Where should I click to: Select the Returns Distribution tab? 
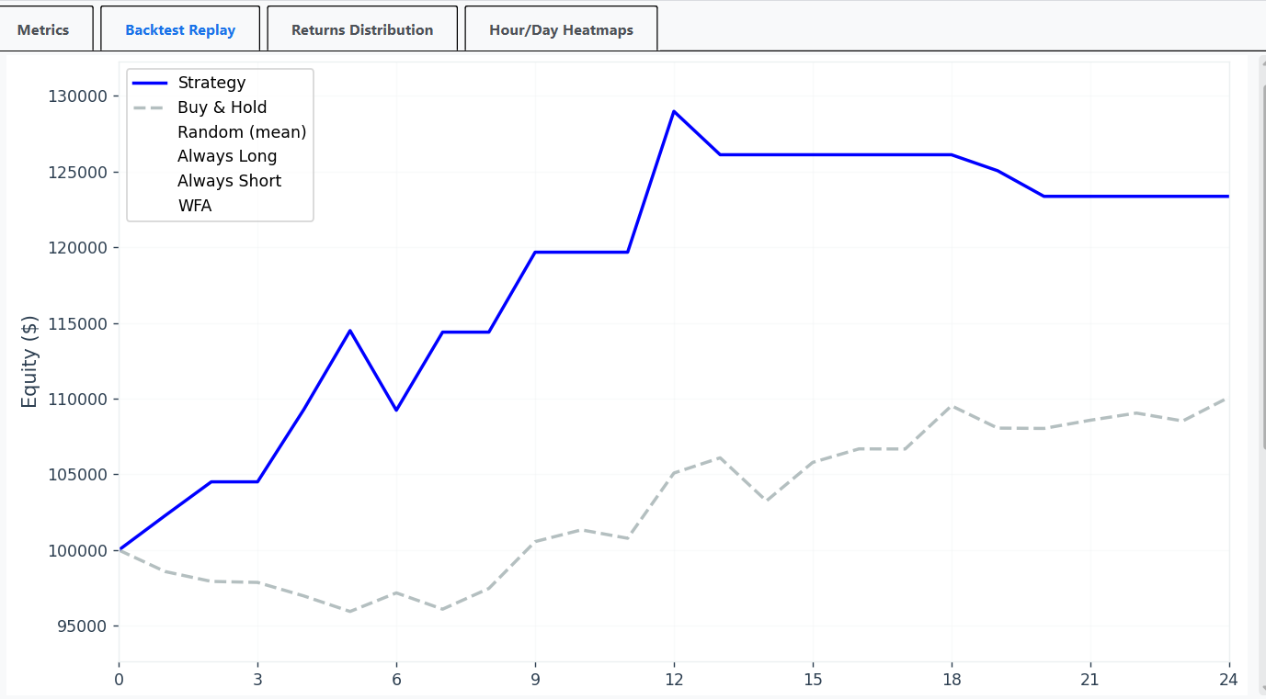click(361, 28)
